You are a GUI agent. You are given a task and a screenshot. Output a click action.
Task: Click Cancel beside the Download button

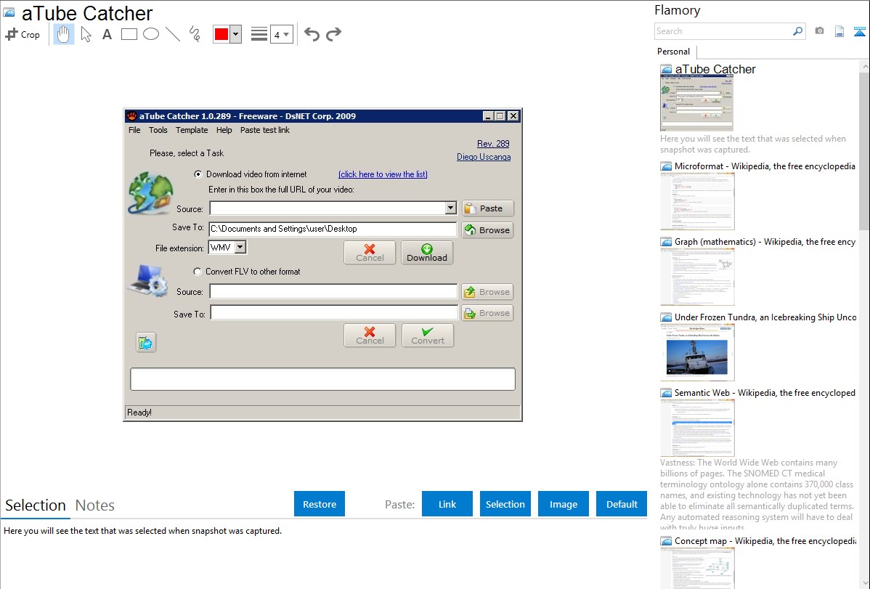click(370, 253)
